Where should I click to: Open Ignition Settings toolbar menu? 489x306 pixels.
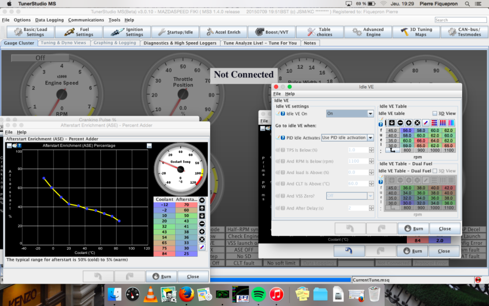(x=127, y=32)
